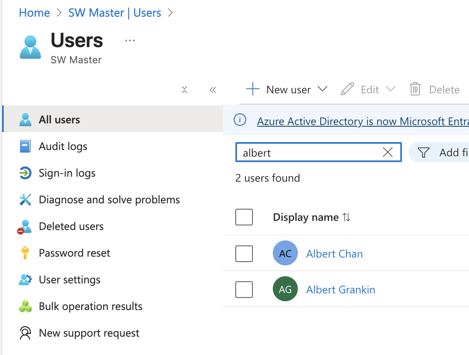Open Albert Chan user profile link
469x355 pixels.
point(334,254)
